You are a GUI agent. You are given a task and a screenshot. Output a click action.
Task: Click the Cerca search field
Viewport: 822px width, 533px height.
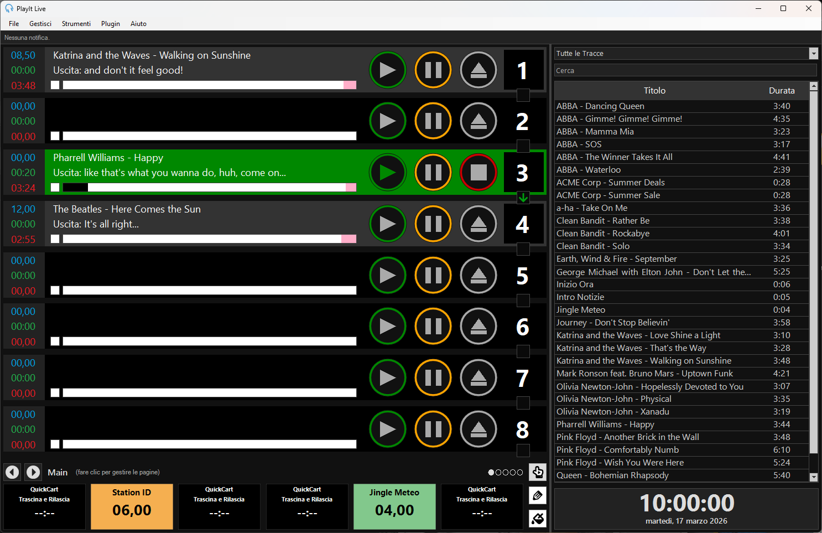coord(685,70)
